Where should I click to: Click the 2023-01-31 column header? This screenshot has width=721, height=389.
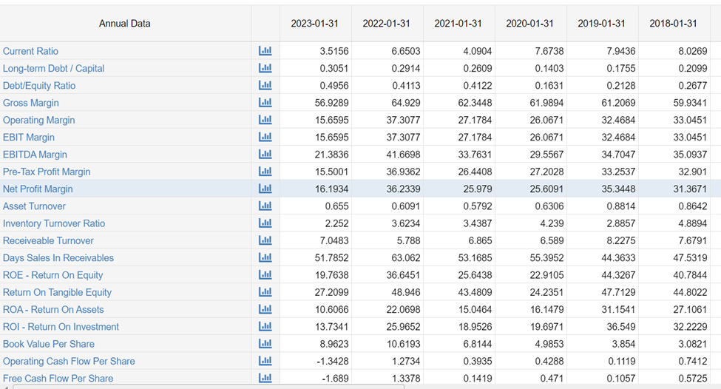point(315,24)
